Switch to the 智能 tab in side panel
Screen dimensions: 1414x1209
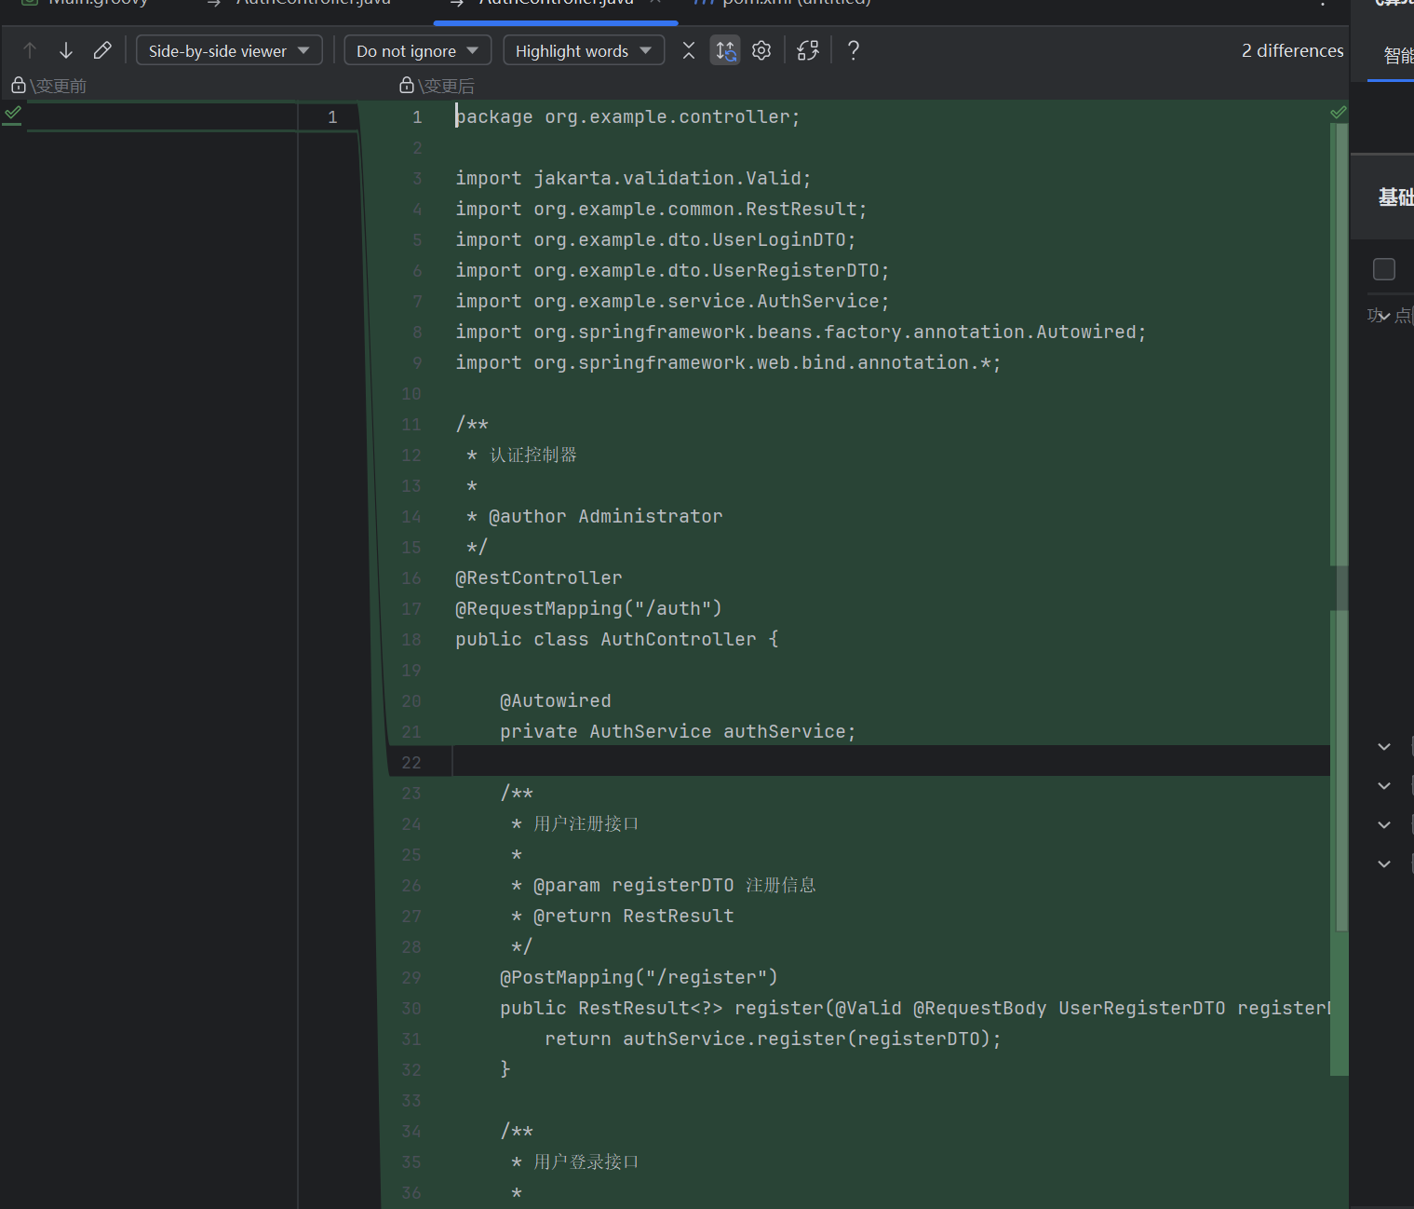point(1398,56)
